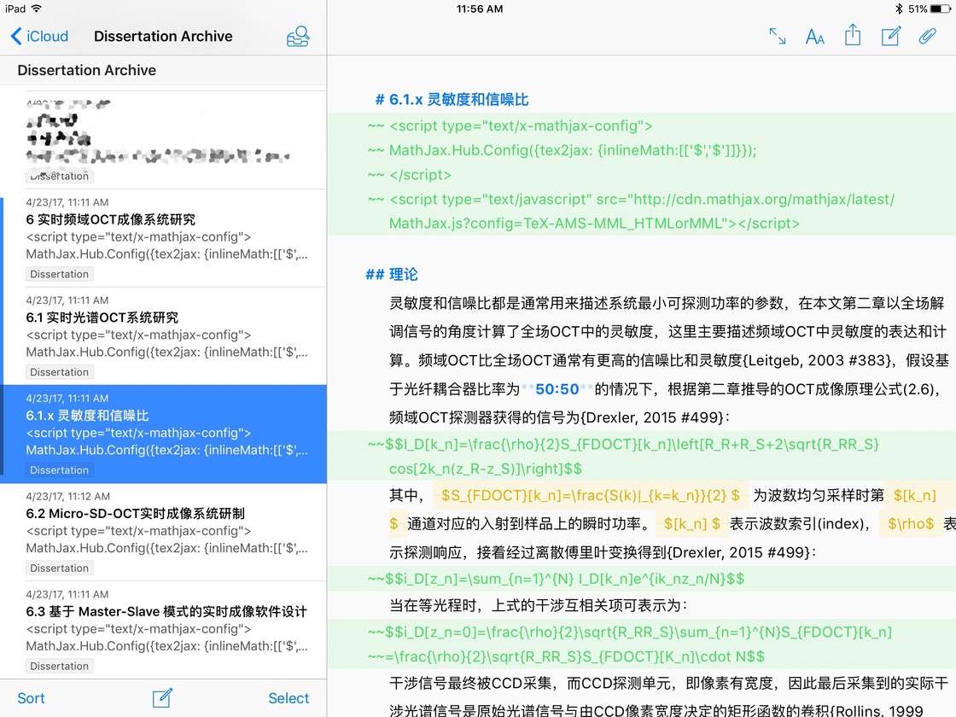Tap the script type="text/x-mathjax-config" line in editor

(521, 125)
